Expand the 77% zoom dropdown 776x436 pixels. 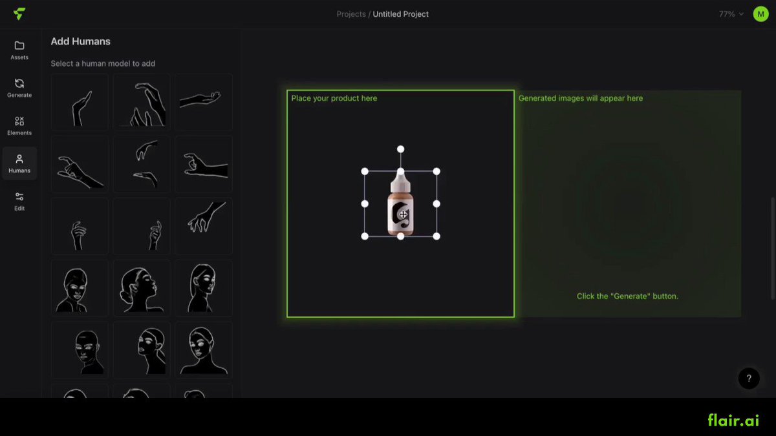pyautogui.click(x=731, y=14)
